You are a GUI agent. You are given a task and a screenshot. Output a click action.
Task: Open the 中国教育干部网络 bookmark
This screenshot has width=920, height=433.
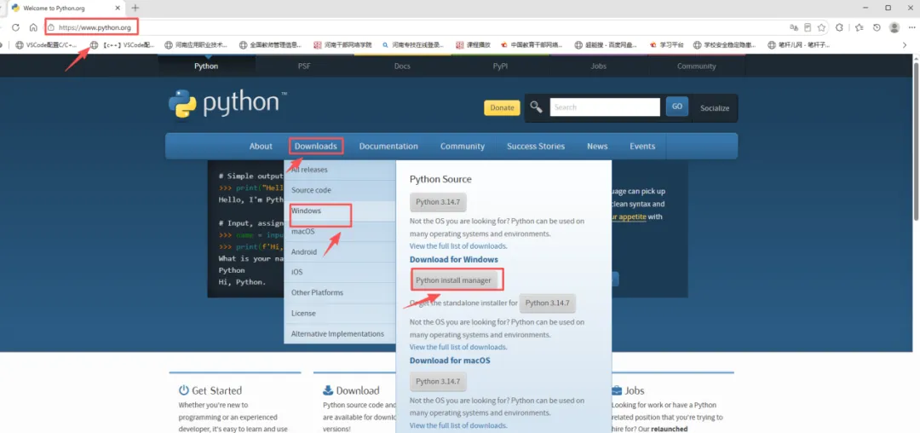[x=532, y=44]
